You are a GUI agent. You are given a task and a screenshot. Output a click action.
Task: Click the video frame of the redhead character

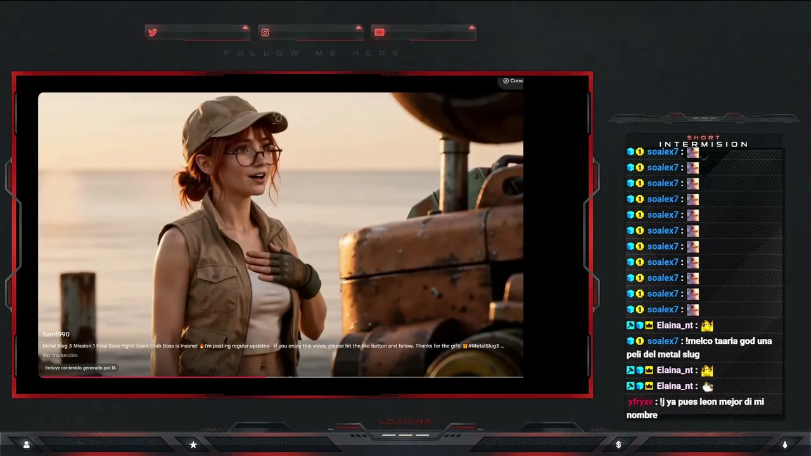pos(281,234)
